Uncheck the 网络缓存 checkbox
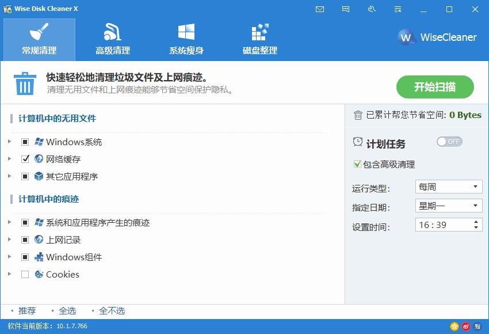Image resolution: width=489 pixels, height=334 pixels. [x=25, y=159]
